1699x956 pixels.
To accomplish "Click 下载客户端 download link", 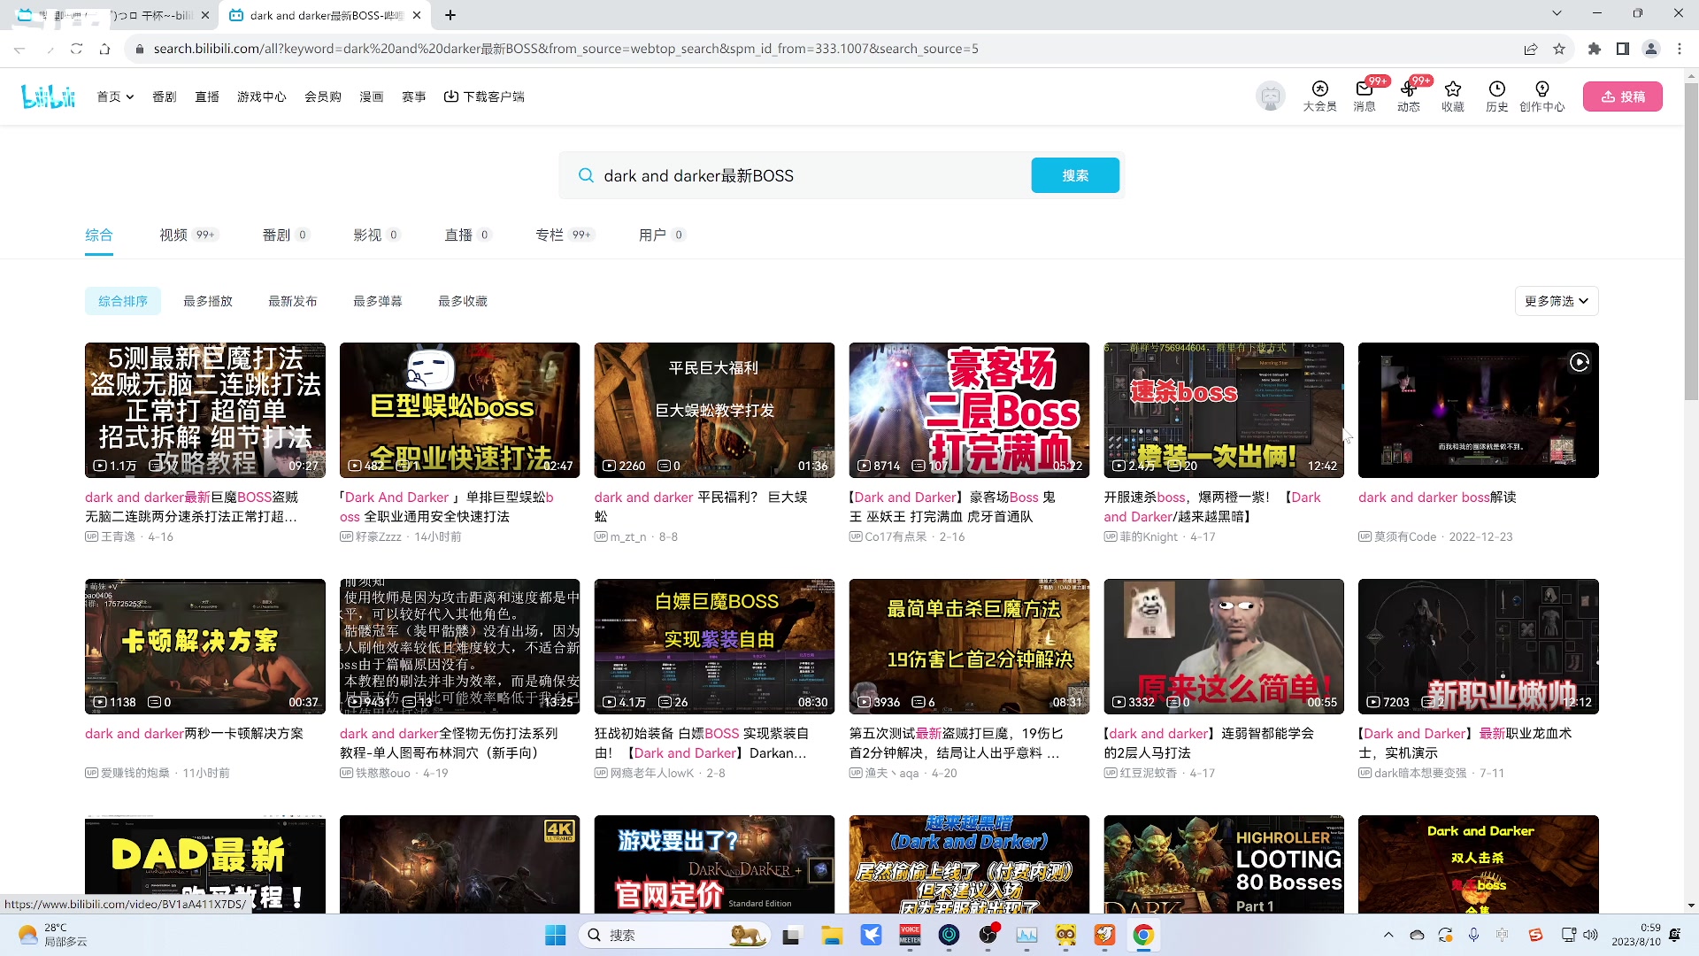I will pos(484,96).
